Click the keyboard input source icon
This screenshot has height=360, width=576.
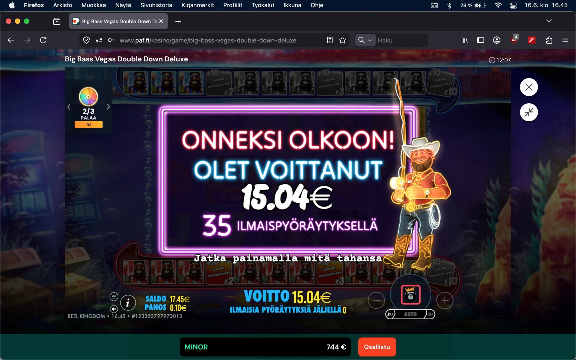(x=434, y=5)
